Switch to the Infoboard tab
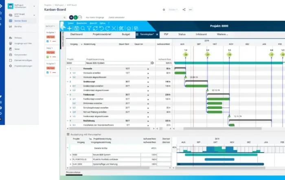Image resolution: width=285 pixels, height=180 pixels. click(201, 34)
